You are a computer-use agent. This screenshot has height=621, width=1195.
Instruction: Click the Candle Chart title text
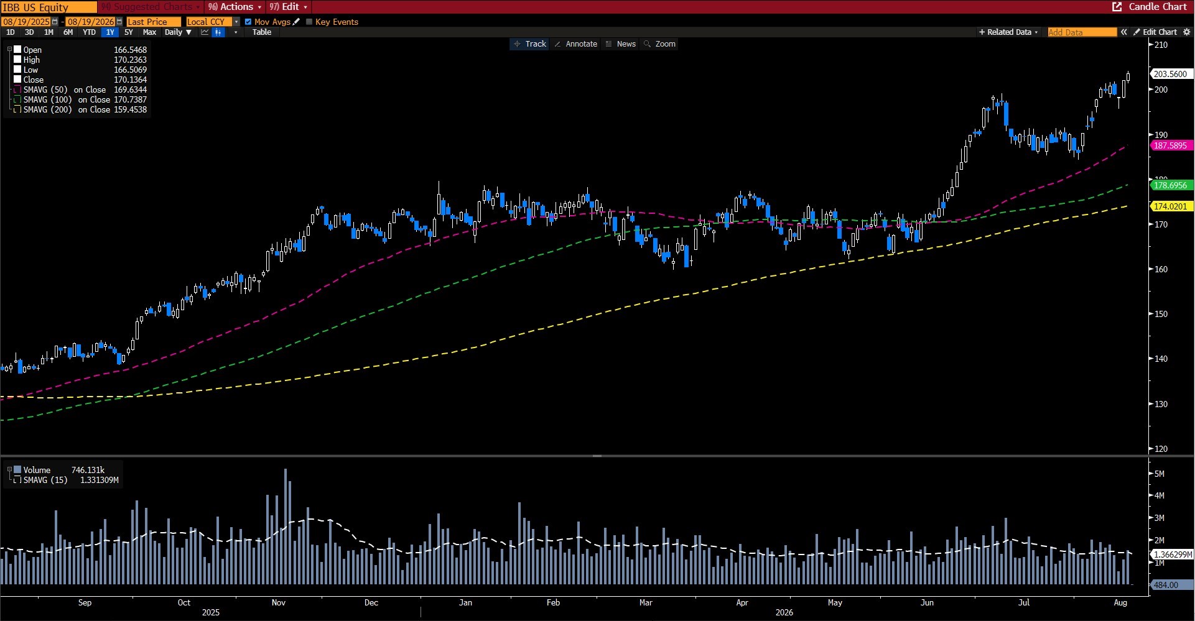pos(1158,7)
